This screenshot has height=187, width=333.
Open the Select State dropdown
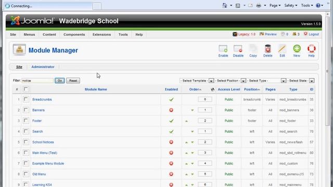tap(300, 81)
